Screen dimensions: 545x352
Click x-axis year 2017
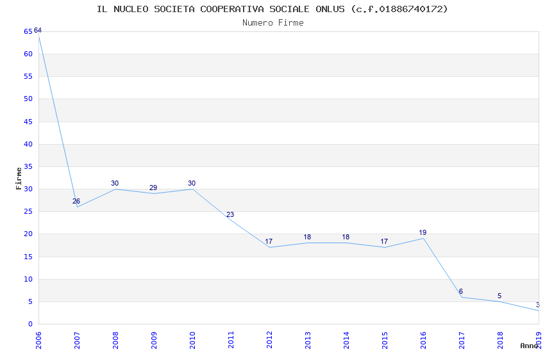click(x=462, y=340)
